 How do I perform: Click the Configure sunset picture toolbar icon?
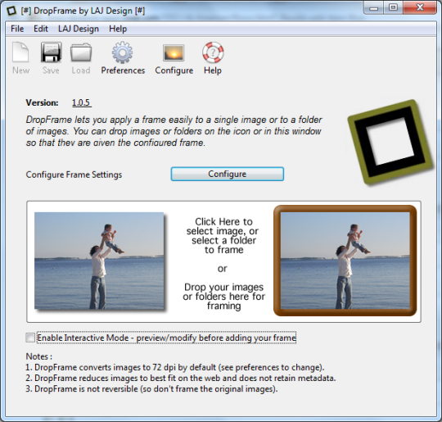pos(174,52)
